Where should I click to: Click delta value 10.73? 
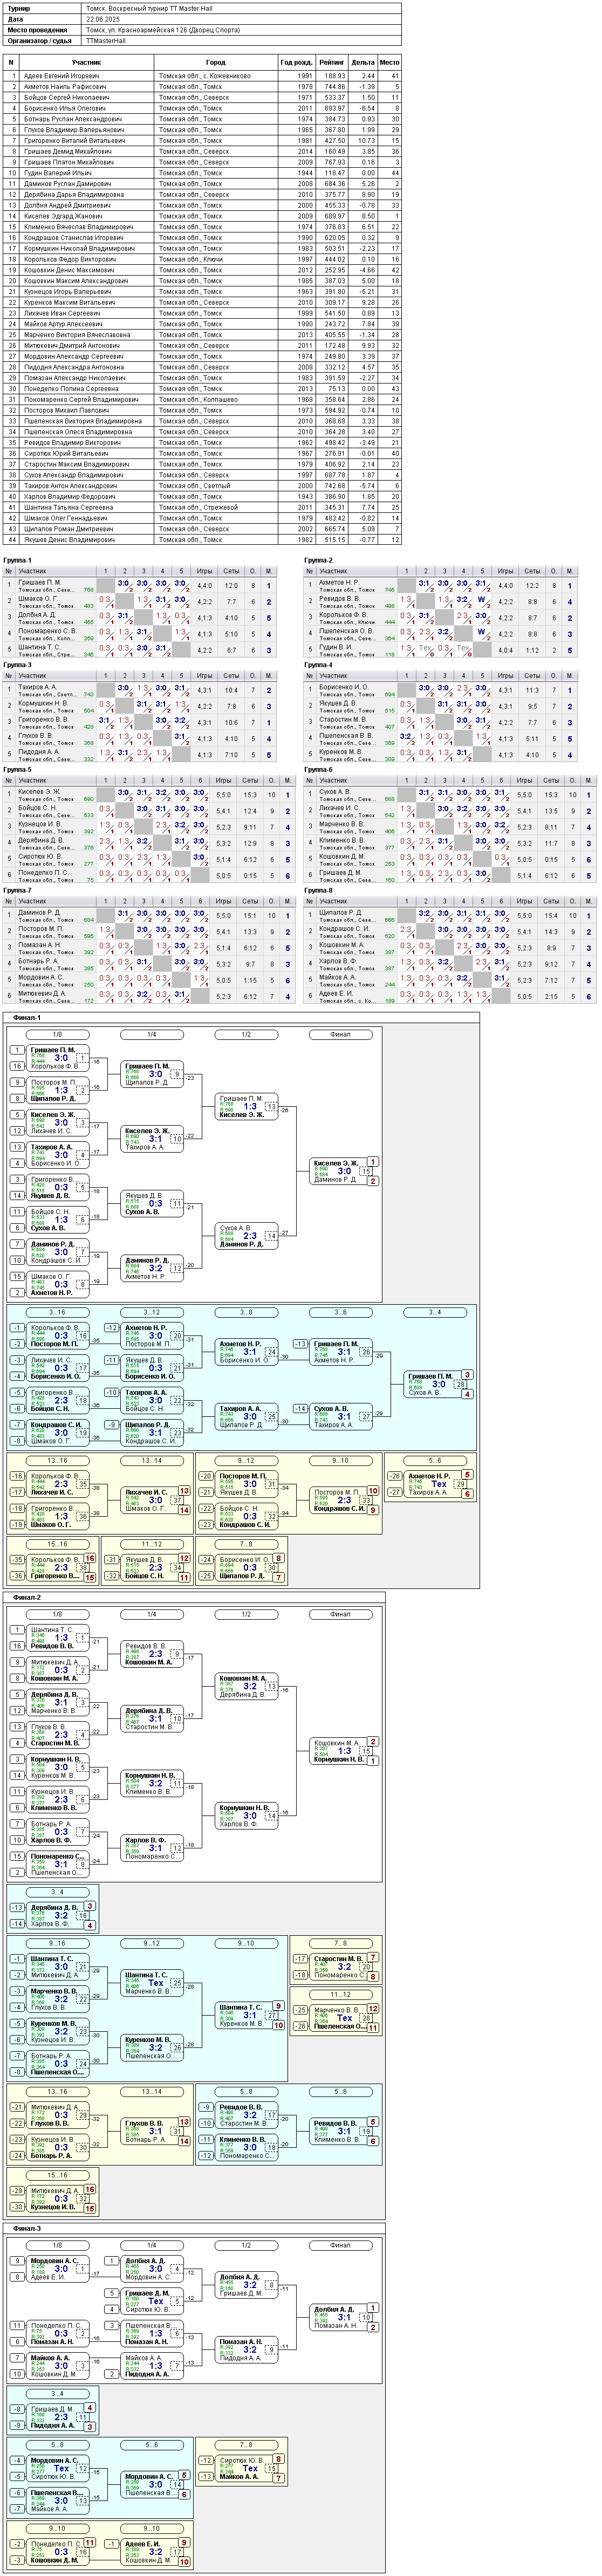[365, 141]
